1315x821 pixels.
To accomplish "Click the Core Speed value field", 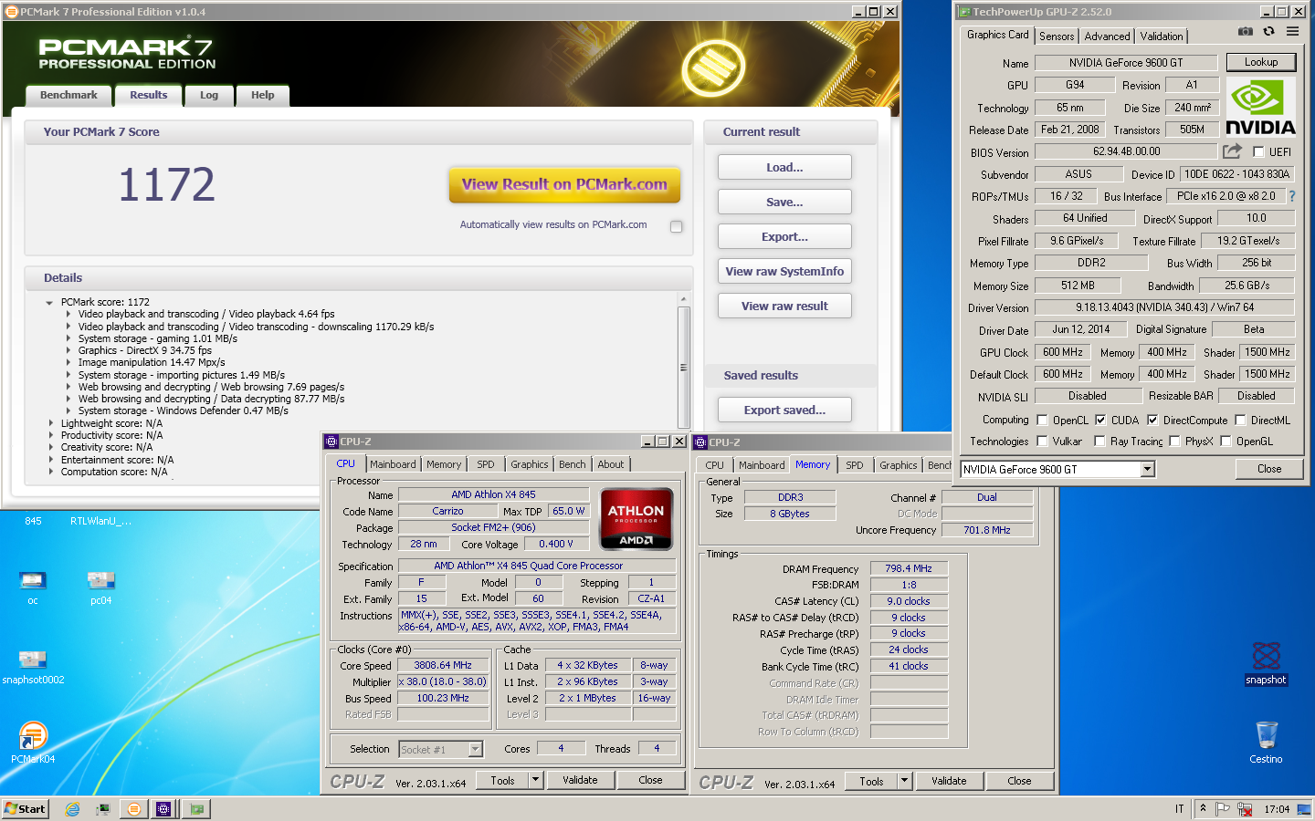I will point(443,665).
